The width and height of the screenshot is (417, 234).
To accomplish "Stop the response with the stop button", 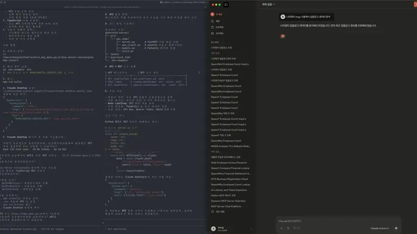I will pos(396,228).
